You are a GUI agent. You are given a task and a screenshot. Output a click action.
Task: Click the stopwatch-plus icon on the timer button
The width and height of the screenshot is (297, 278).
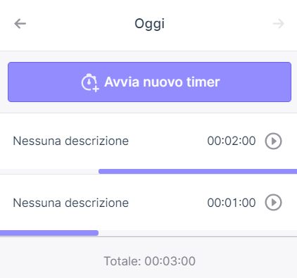tap(90, 82)
